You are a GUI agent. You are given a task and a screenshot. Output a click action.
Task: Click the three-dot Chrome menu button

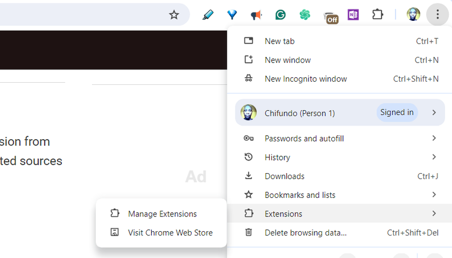[437, 15]
